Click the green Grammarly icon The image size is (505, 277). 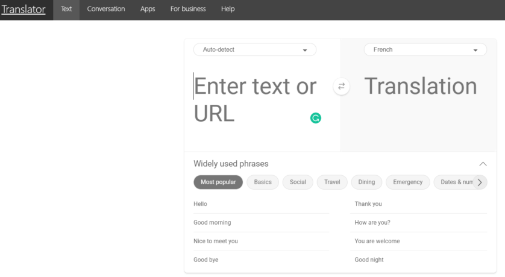tap(316, 118)
